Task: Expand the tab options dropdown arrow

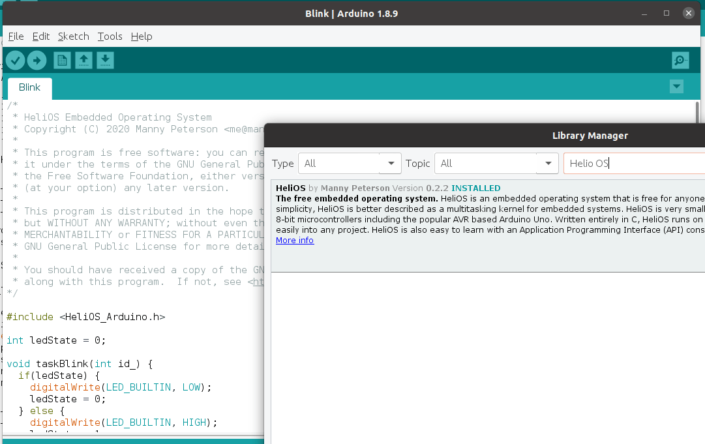Action: tap(676, 86)
